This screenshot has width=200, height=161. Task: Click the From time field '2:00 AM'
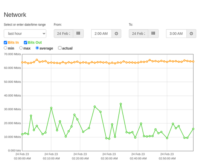(102, 34)
